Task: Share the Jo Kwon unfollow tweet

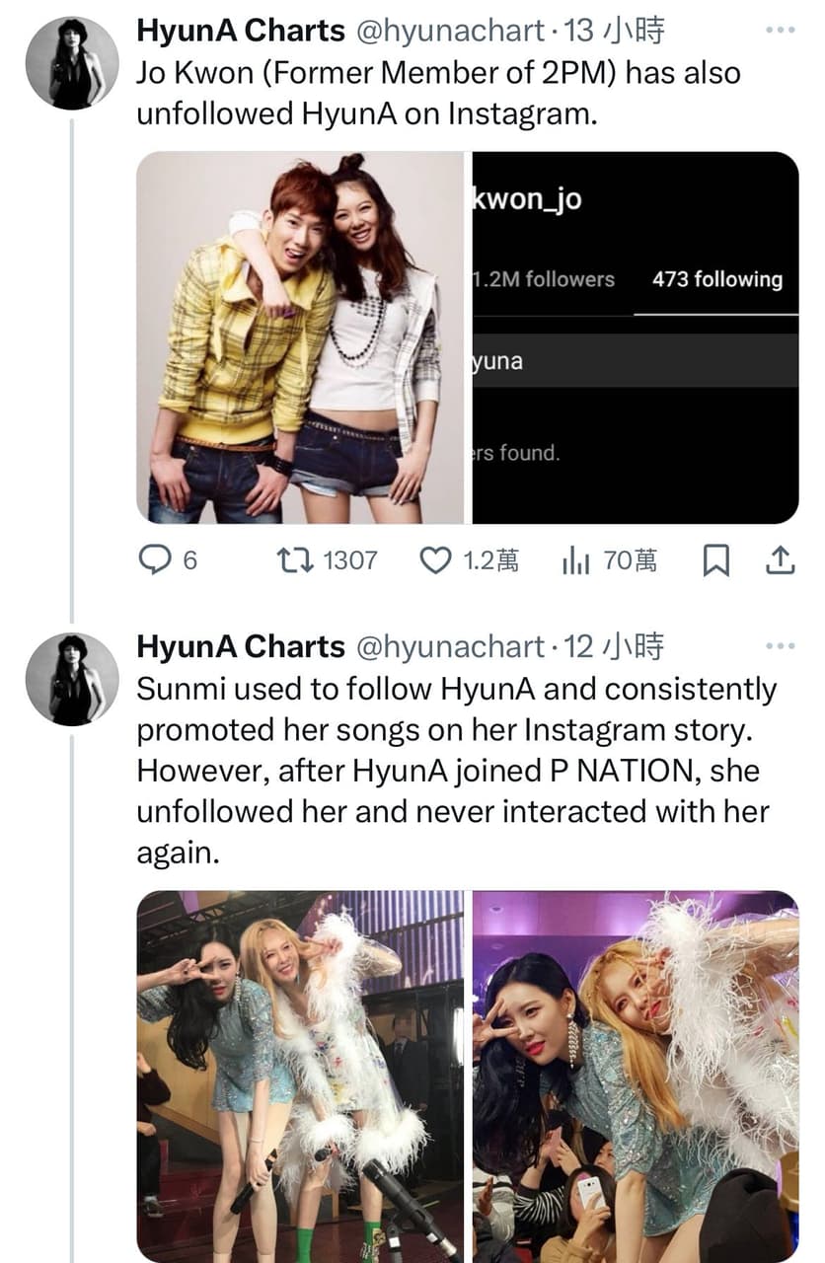Action: 780,560
